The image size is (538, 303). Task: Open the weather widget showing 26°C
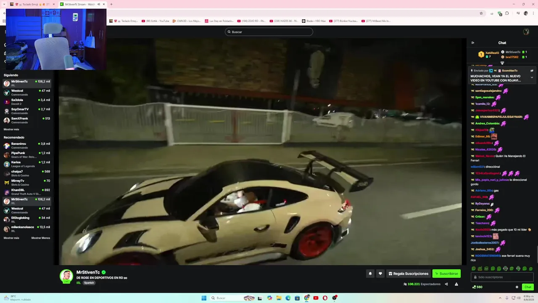click(17, 298)
